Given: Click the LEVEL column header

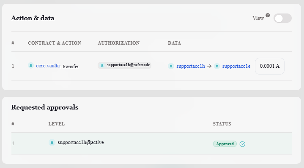Looking at the screenshot, I should [x=56, y=124].
